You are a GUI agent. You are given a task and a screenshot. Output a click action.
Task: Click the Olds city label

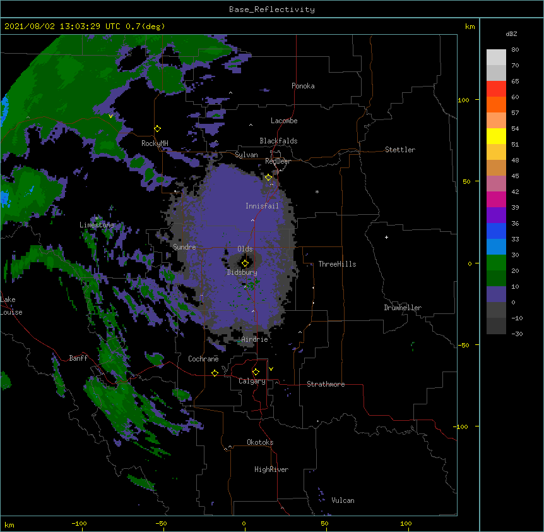coord(245,249)
